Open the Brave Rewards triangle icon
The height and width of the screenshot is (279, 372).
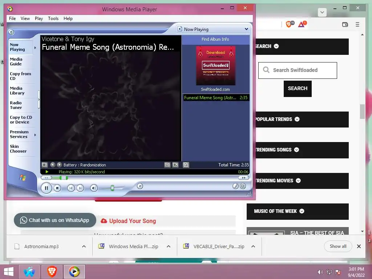[302, 24]
